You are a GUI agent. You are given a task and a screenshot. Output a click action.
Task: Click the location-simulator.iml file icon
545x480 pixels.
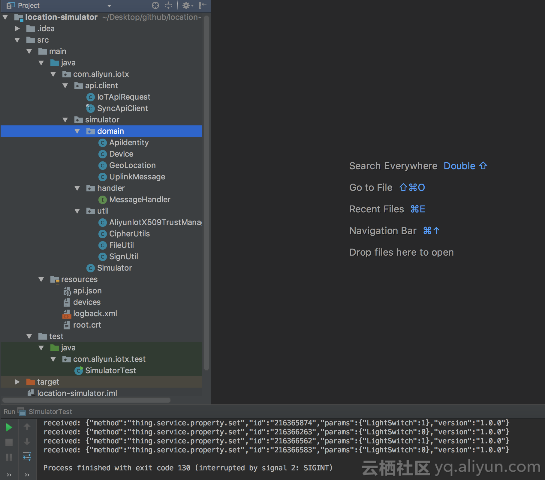(x=31, y=393)
